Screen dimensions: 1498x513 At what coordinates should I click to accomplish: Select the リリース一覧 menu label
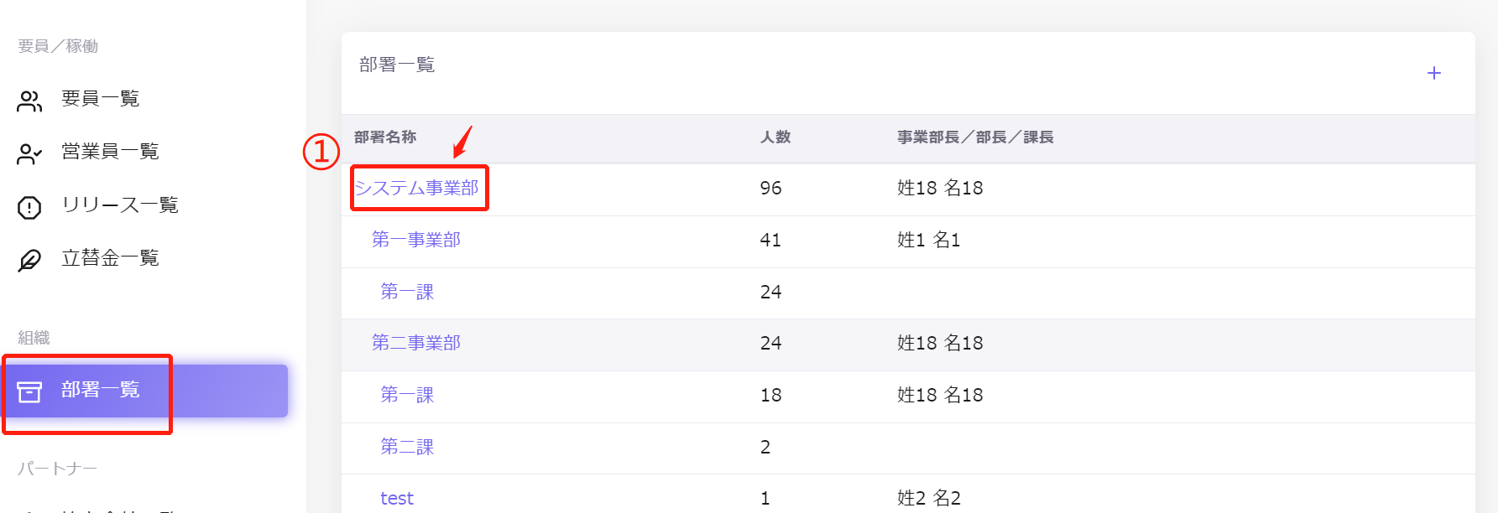coord(119,205)
